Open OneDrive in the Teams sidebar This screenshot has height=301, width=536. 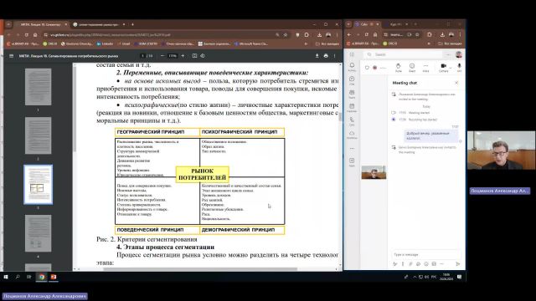point(352,135)
